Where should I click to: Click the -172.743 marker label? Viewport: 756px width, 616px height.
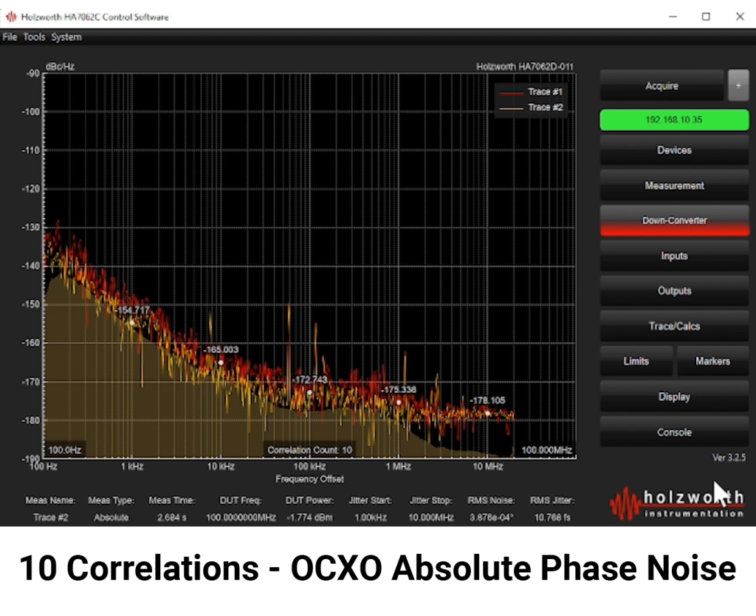pyautogui.click(x=310, y=380)
